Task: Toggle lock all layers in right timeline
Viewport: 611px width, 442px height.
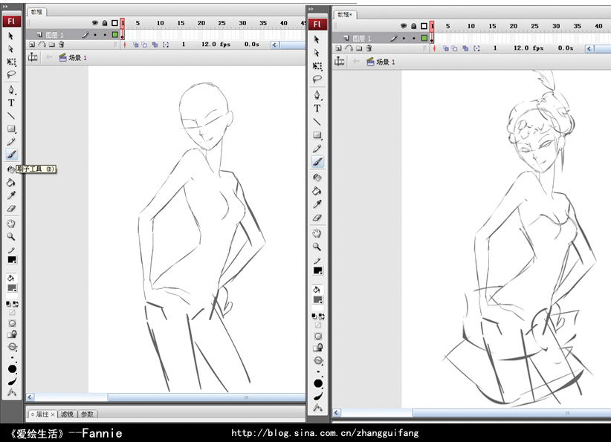Action: [x=414, y=26]
